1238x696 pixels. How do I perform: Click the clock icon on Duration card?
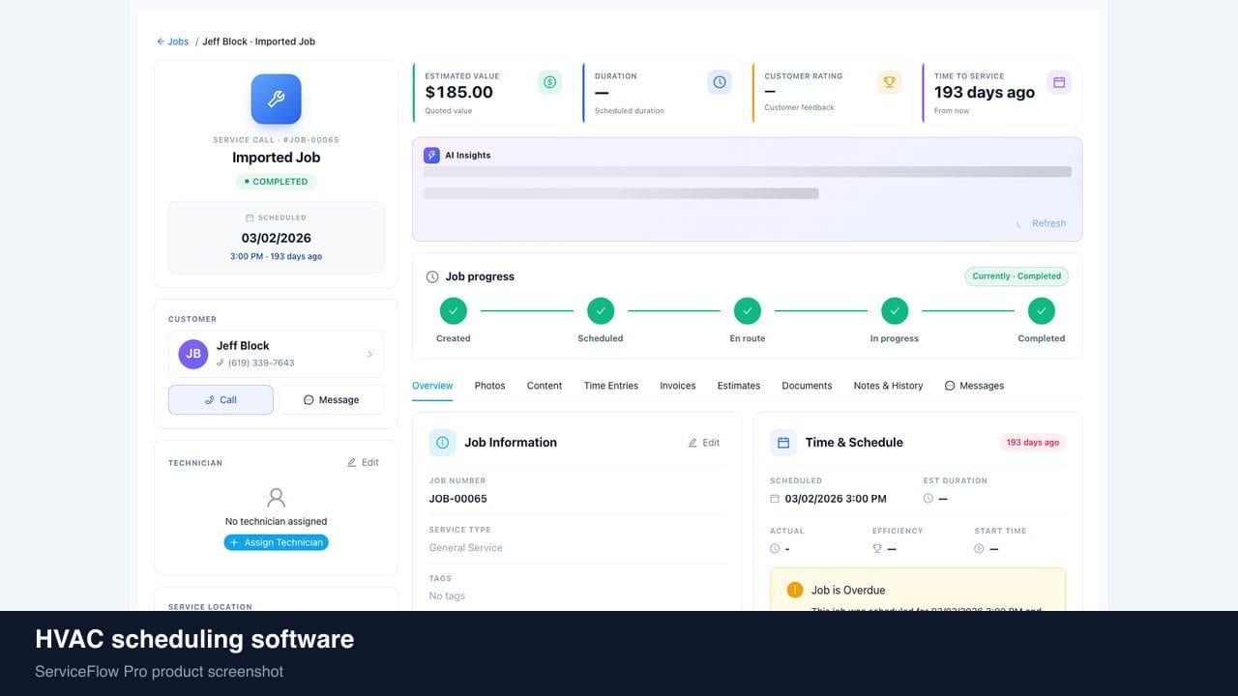(720, 82)
